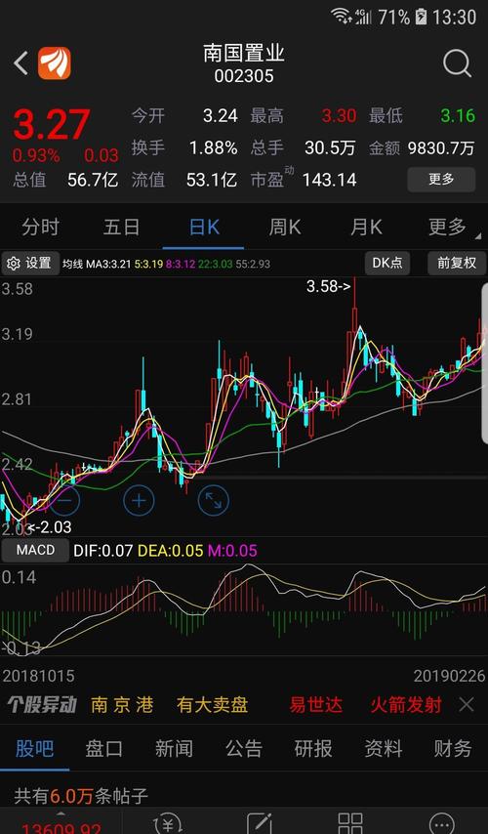
Task: Toggle 前复权 price adjustment
Action: pyautogui.click(x=457, y=264)
